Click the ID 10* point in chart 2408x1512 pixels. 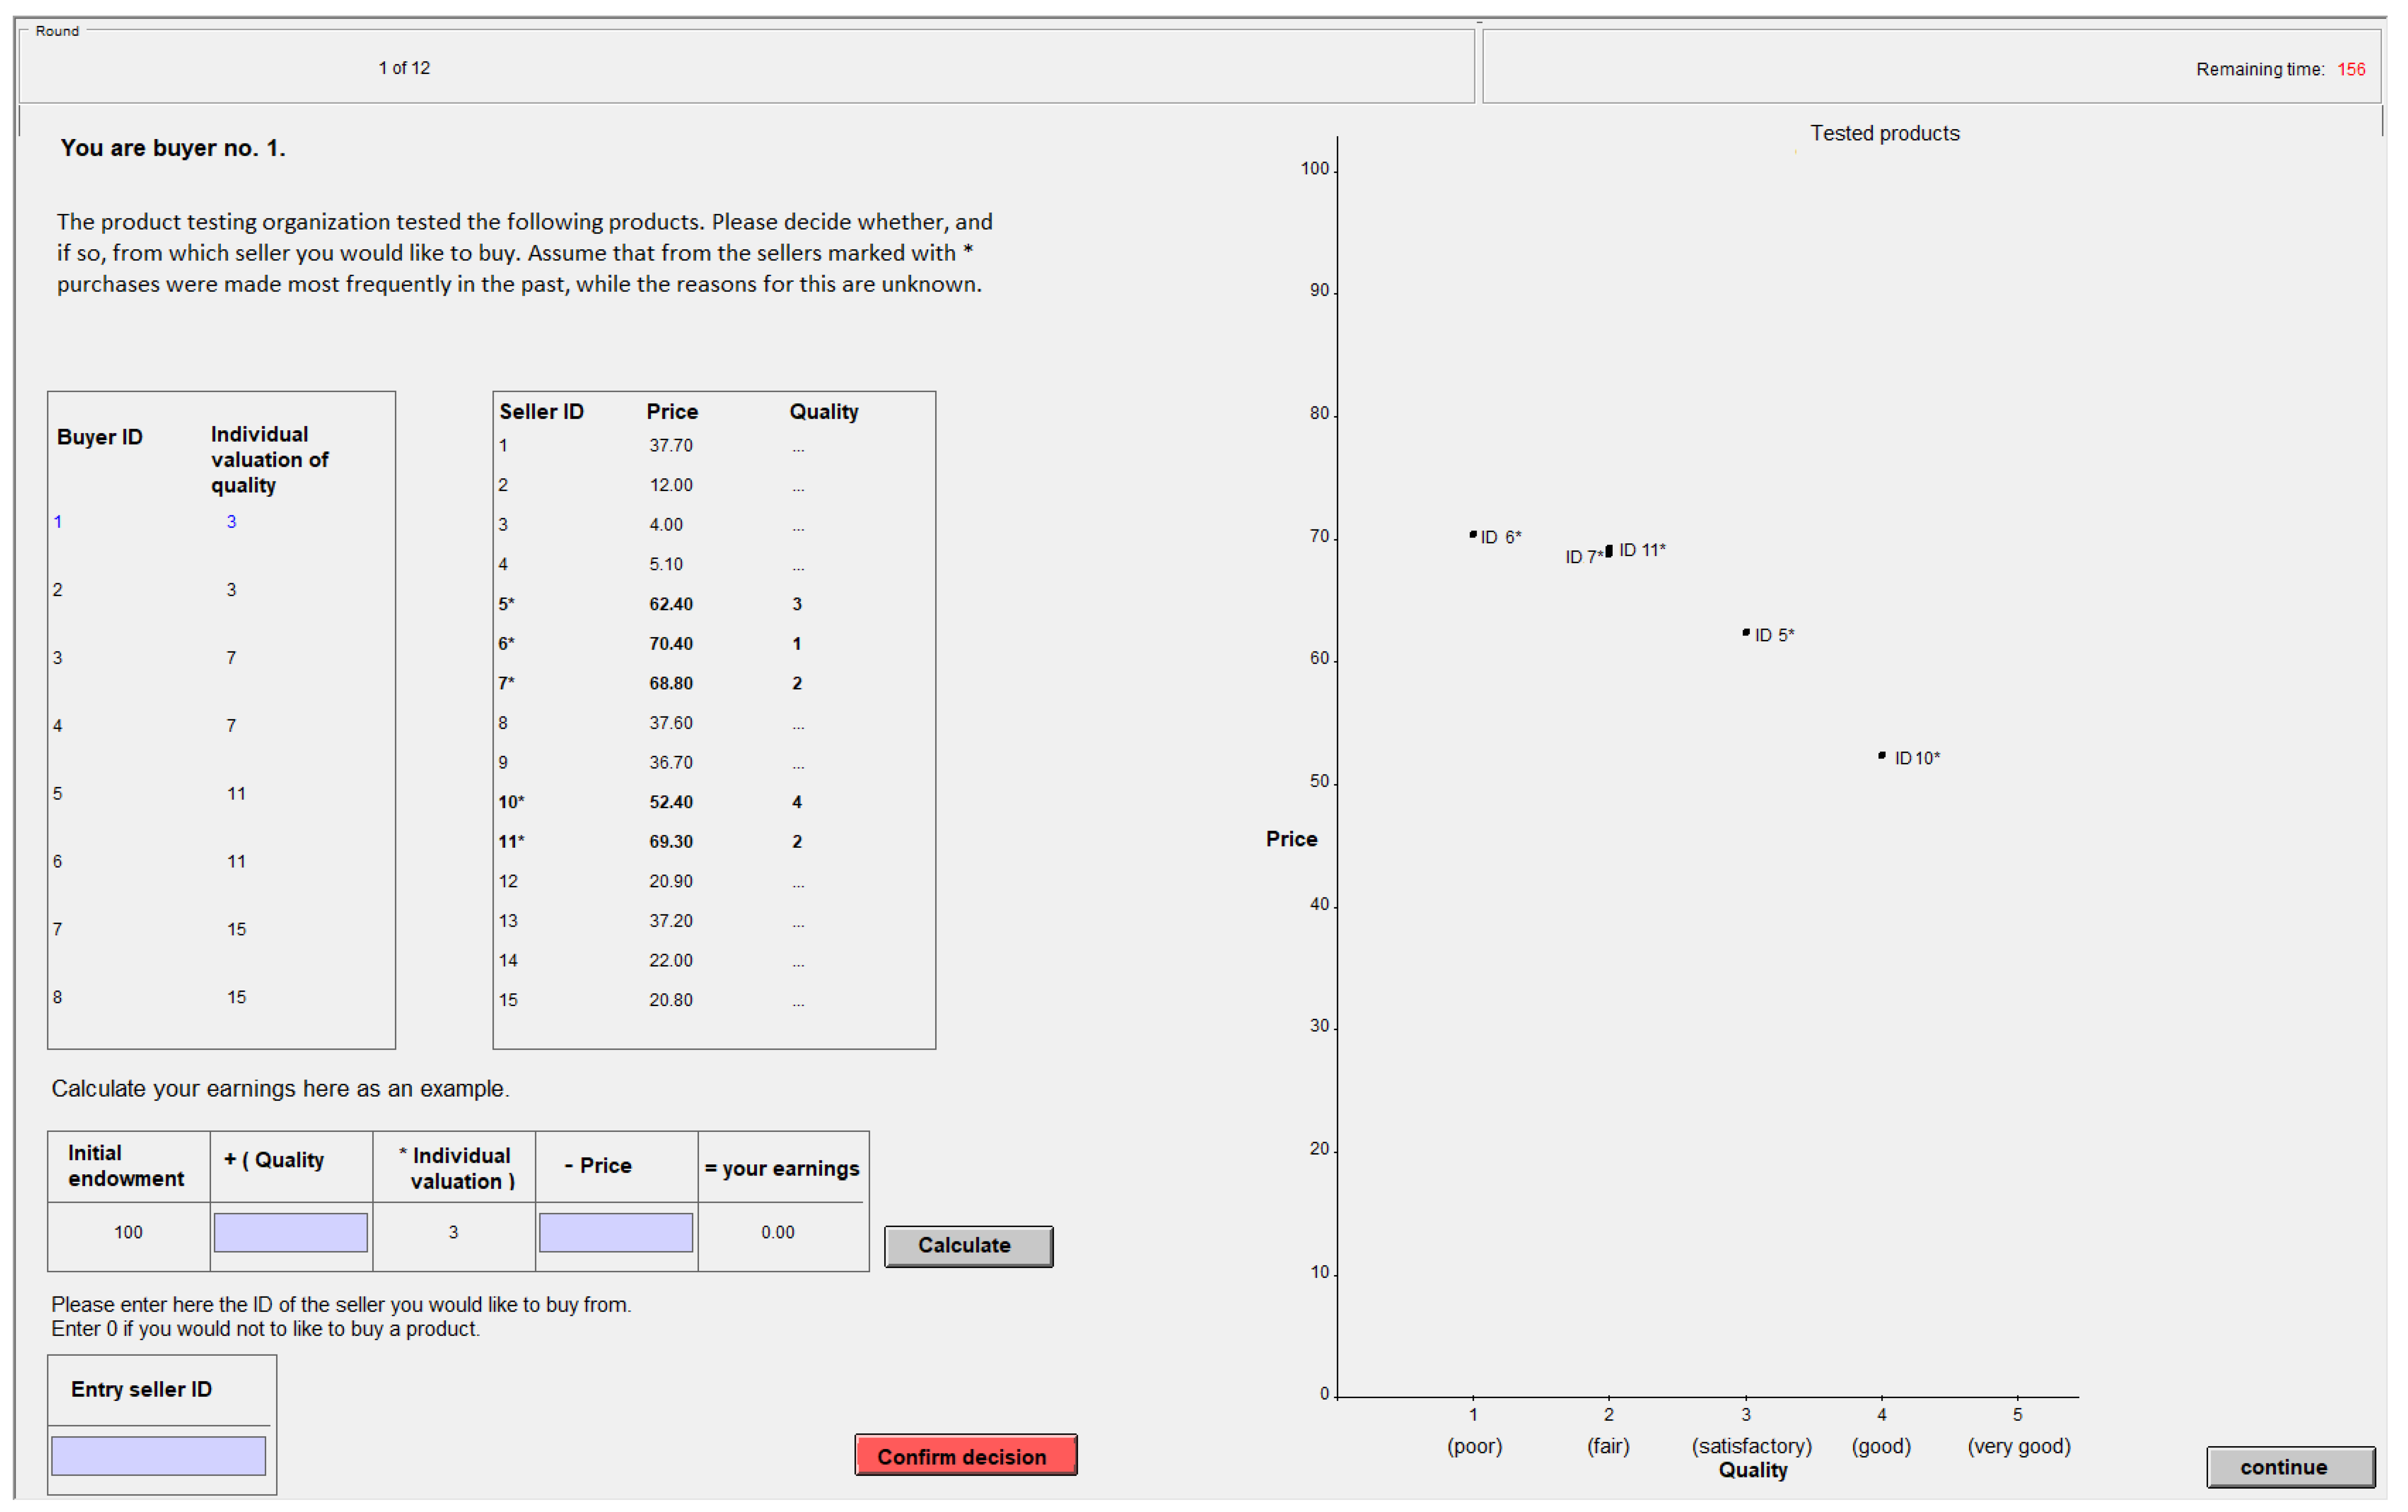point(1882,756)
